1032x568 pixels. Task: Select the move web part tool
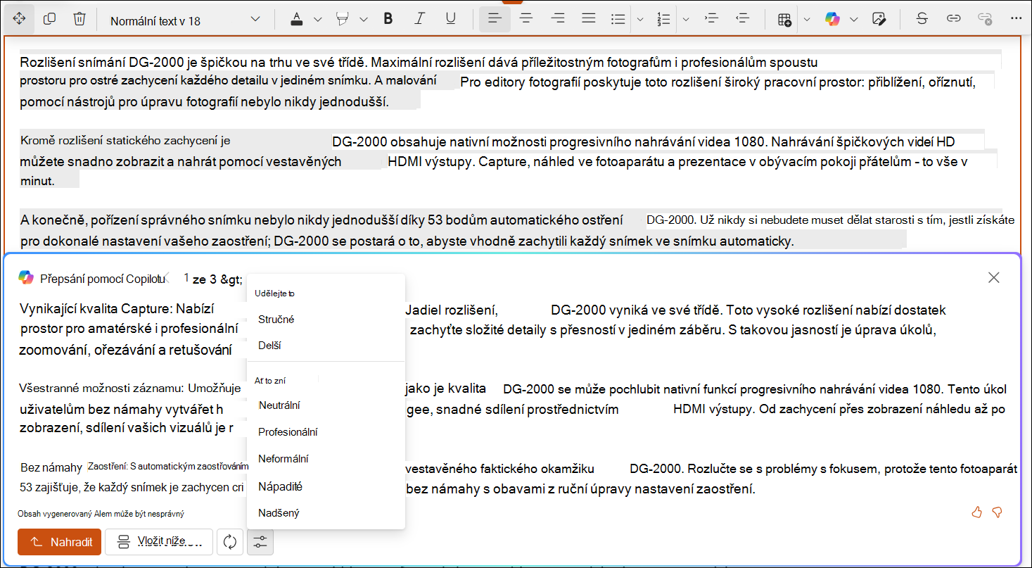(18, 20)
